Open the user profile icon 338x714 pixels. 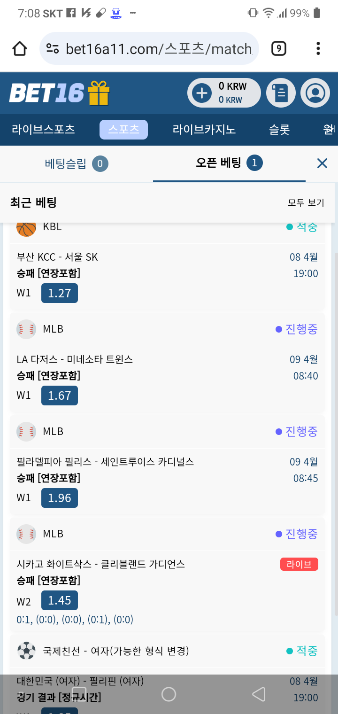tap(315, 93)
